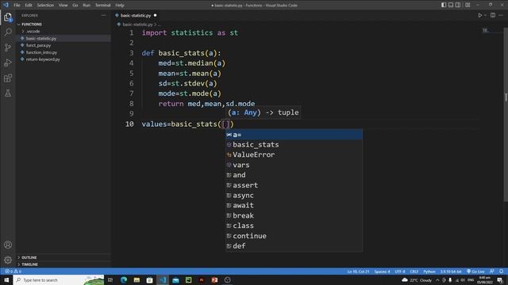Choose the ValueError suggestion

[294, 155]
